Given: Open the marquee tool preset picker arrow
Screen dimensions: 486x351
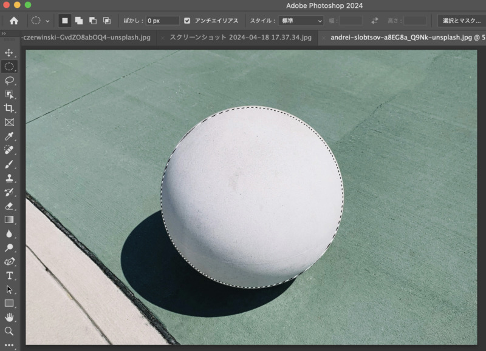Looking at the screenshot, I should [x=47, y=21].
